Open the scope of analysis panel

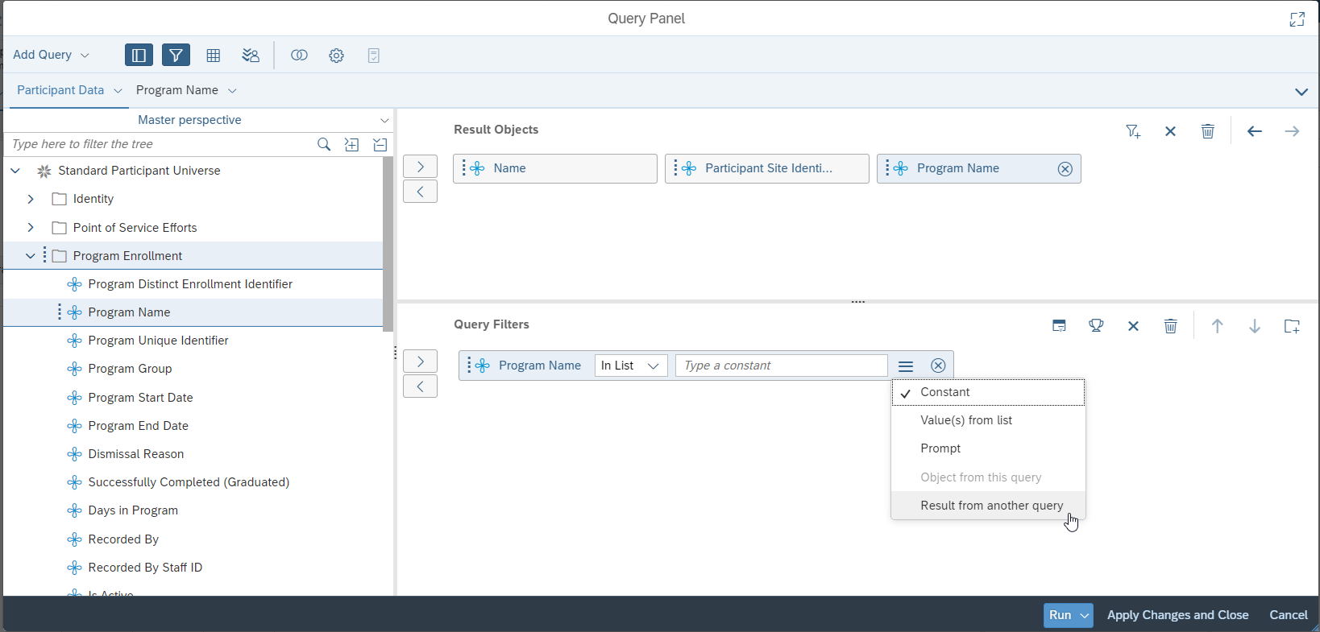click(251, 55)
